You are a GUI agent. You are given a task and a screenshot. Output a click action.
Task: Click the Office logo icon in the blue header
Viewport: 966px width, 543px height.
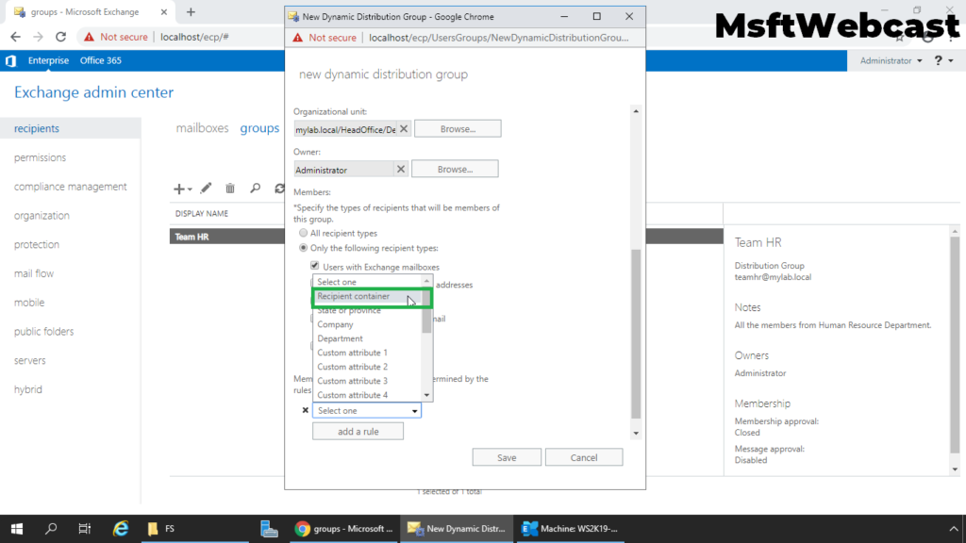(11, 60)
